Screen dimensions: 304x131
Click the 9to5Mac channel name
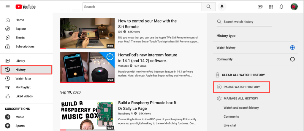pyautogui.click(x=123, y=65)
